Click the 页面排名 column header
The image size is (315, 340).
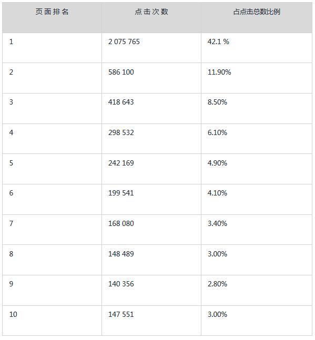coord(52,17)
